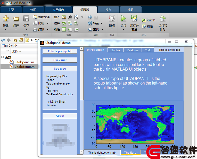Viewport: 197px width, 159px height.
Task: Click the increase indent icon
Action: (70, 29)
